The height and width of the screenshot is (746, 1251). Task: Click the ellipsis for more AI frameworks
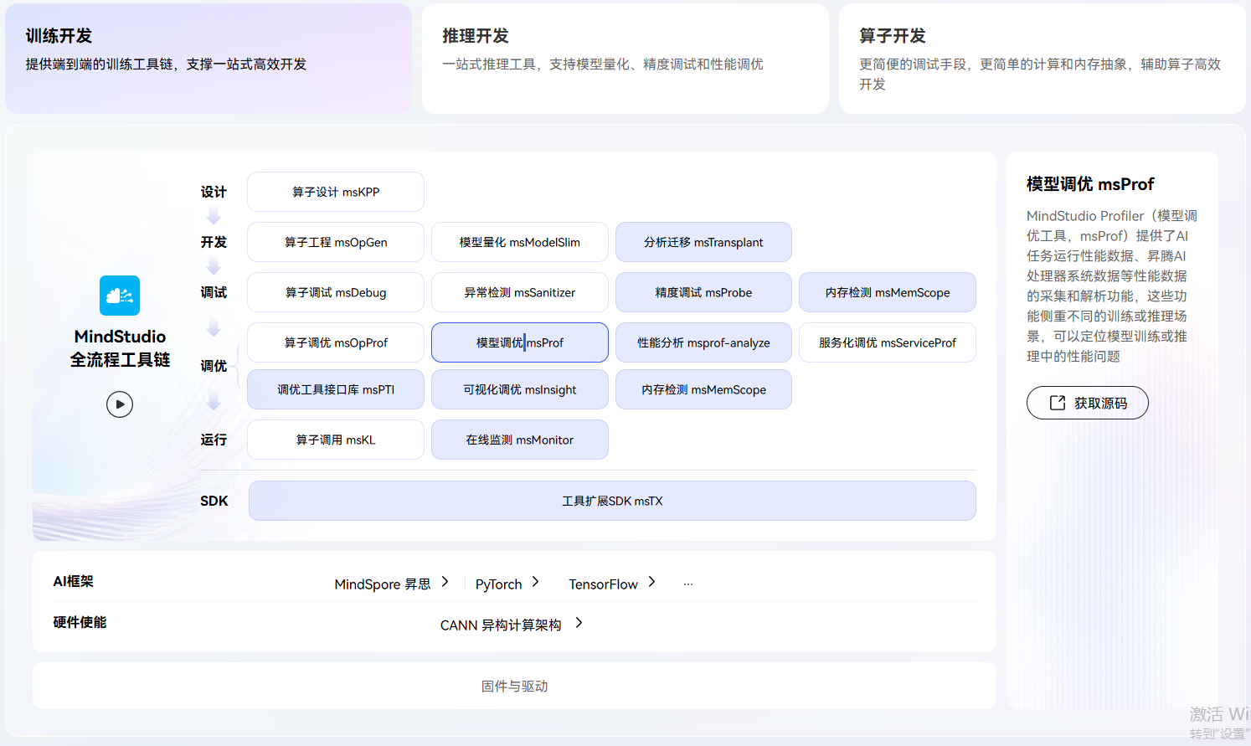point(688,584)
